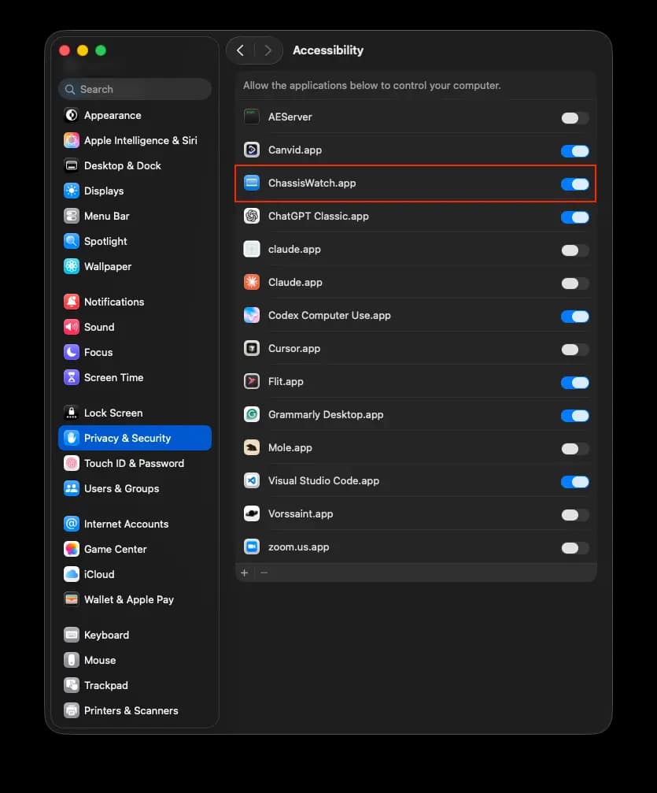Screen dimensions: 657x793
Task: Disable the Canvid.app toggle
Action: tap(574, 150)
